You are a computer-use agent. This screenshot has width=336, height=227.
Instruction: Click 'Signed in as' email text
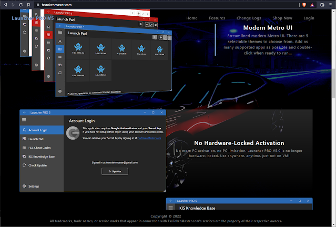[115, 162]
